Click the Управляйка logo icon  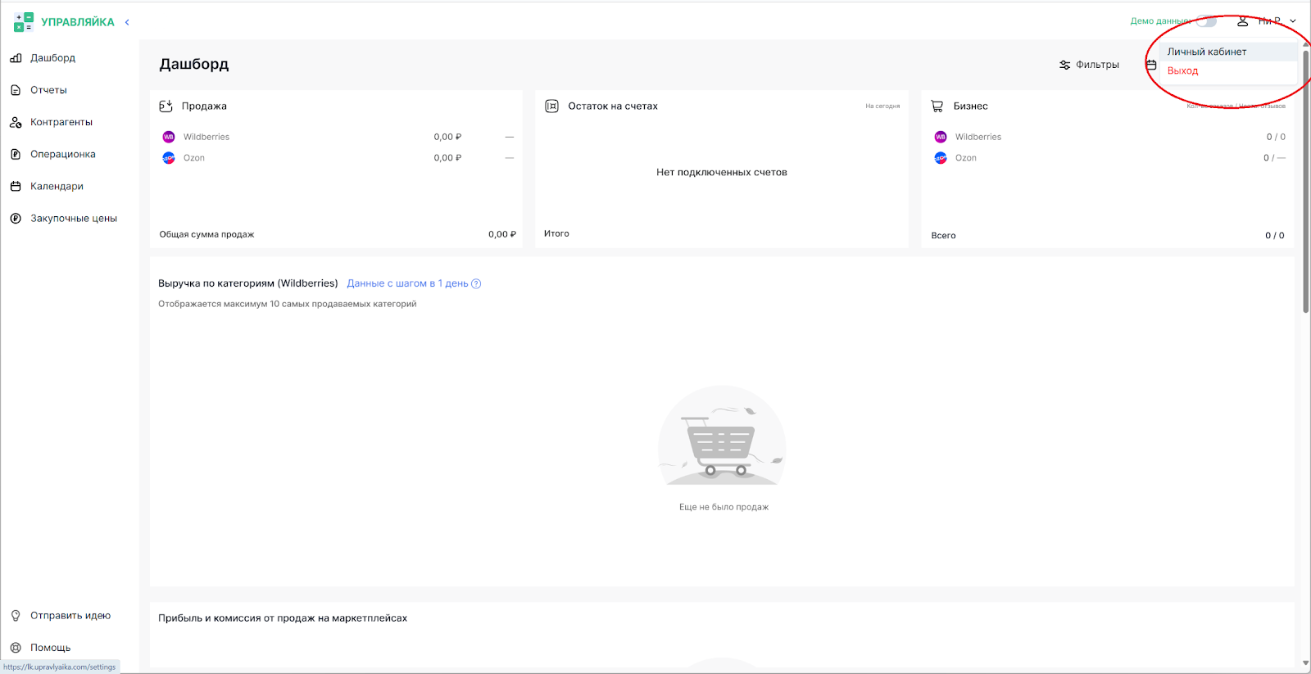[23, 22]
